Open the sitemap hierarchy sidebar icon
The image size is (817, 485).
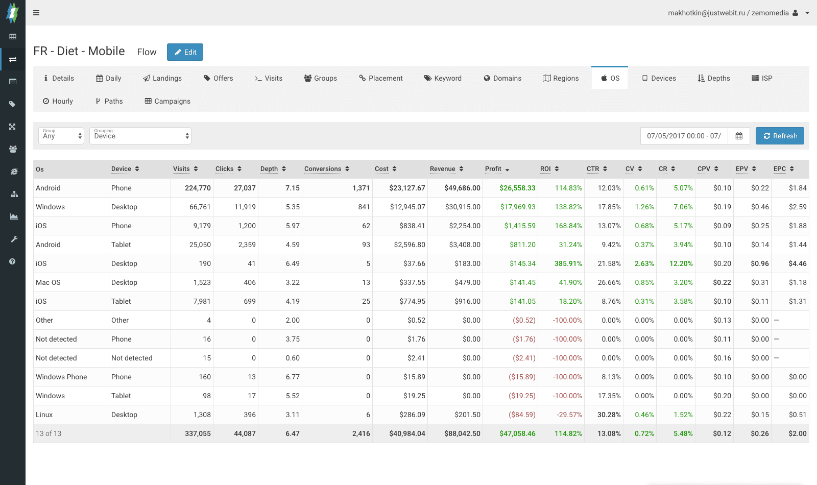pos(14,194)
